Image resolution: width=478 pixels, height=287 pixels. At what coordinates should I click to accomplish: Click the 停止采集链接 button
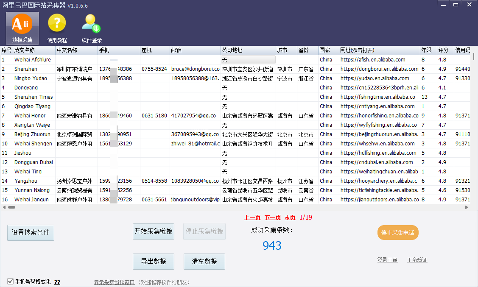(204, 231)
